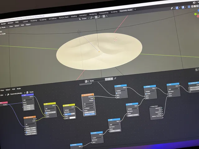Screen dimensions: 199x149
Task: Open the Voronoi F1 feature dropdown
Action: click(89, 106)
